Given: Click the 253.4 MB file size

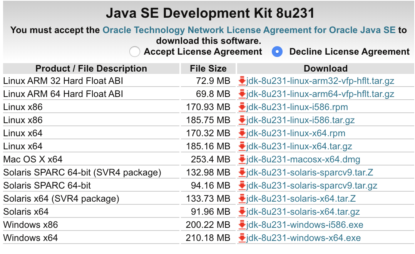Looking at the screenshot, I should (211, 159).
